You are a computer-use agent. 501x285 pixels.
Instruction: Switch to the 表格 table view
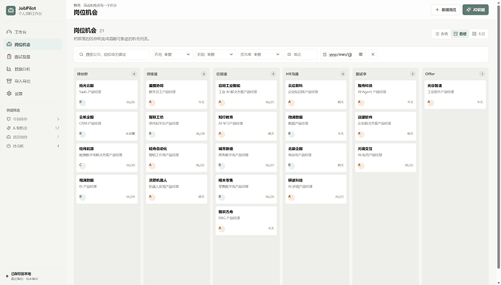441,33
